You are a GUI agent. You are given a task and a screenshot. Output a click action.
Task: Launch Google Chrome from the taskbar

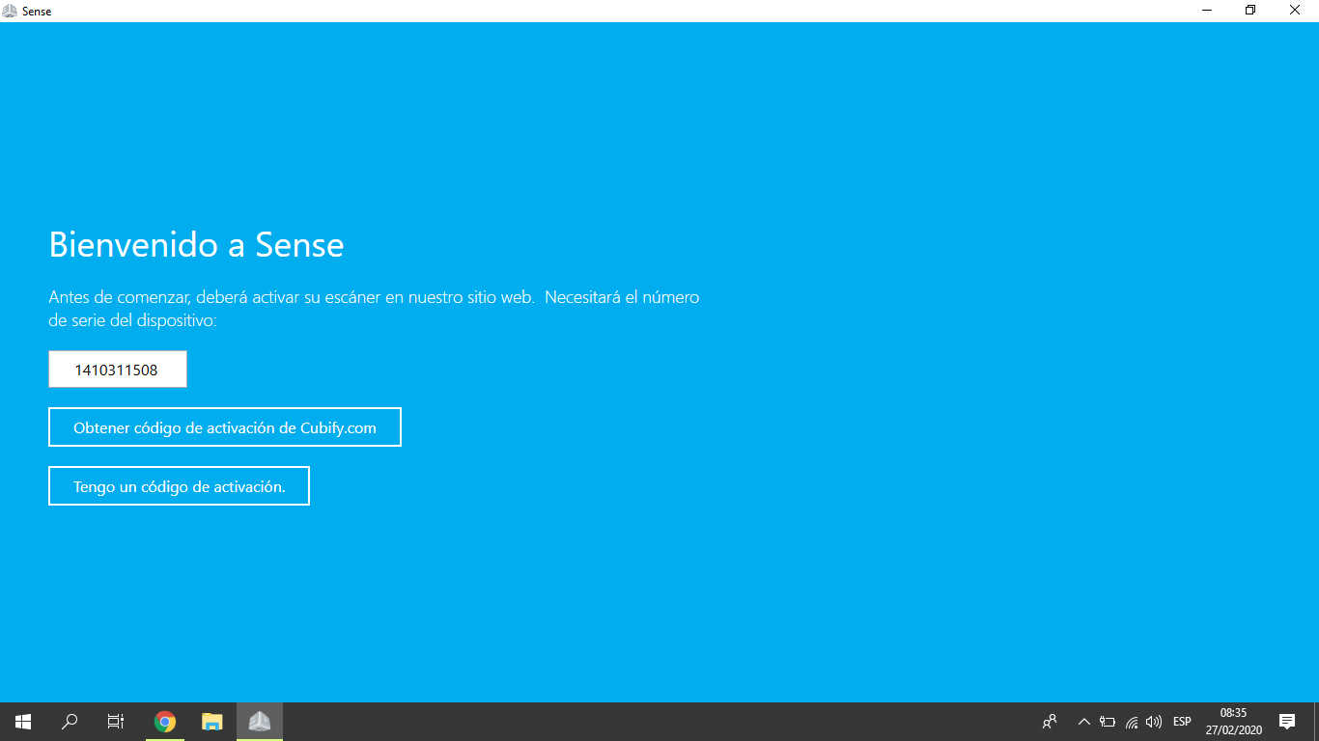pos(165,722)
